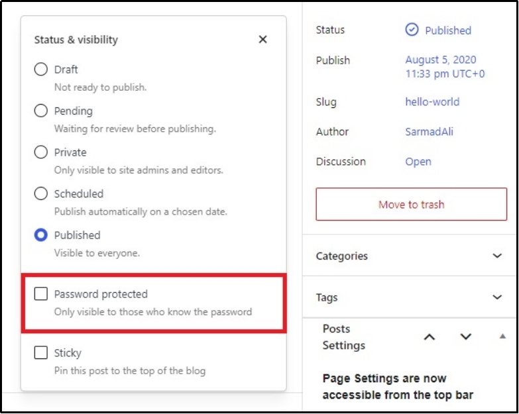Expand the Tags panel chevron
519x414 pixels.
[497, 297]
